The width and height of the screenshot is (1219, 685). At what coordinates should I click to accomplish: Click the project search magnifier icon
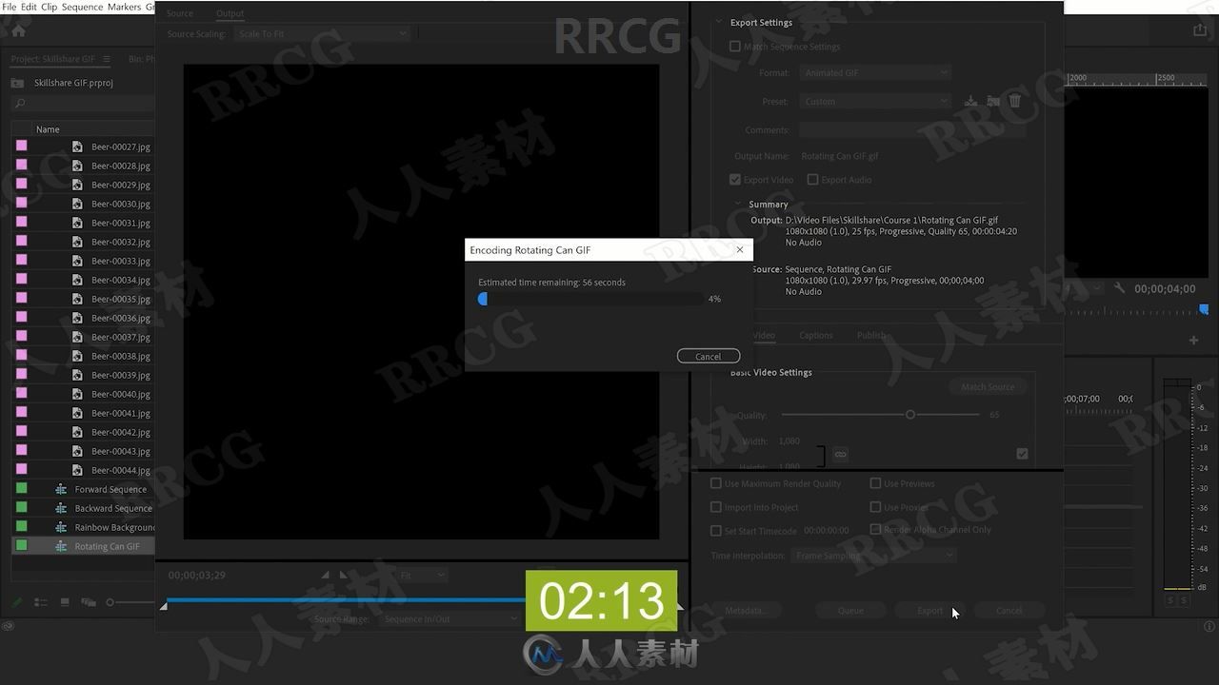[20, 104]
